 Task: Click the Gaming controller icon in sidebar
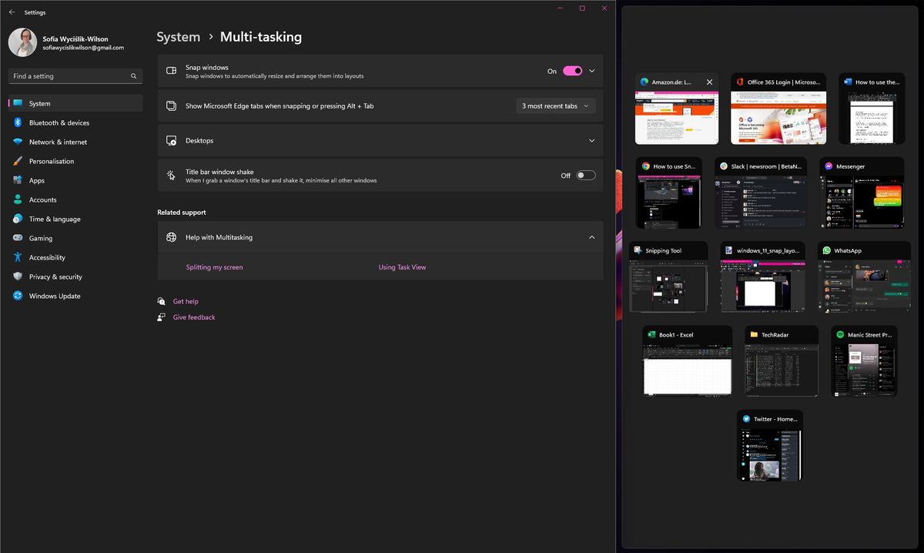coord(17,238)
